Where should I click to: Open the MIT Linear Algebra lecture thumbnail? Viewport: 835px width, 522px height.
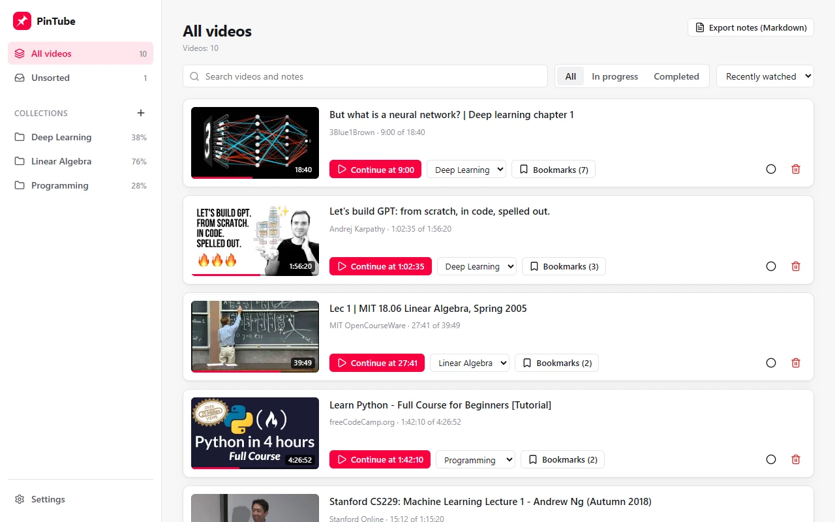(255, 337)
